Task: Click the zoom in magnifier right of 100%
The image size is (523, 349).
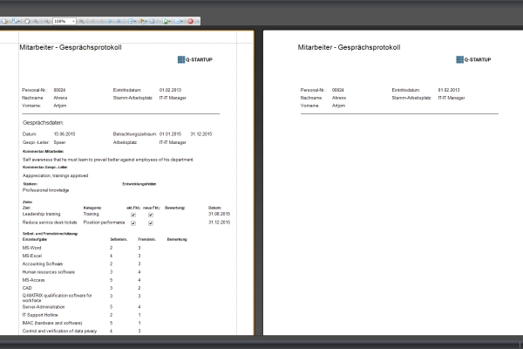Action: point(81,21)
